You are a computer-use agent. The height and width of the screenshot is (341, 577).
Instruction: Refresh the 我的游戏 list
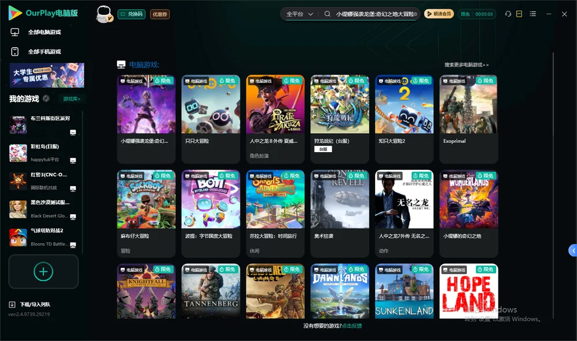[46, 98]
